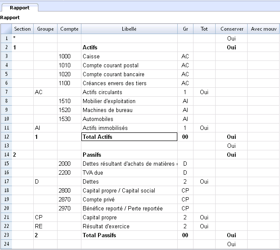
Task: Click the 'Compte privé' label cell
Action: 129,199
